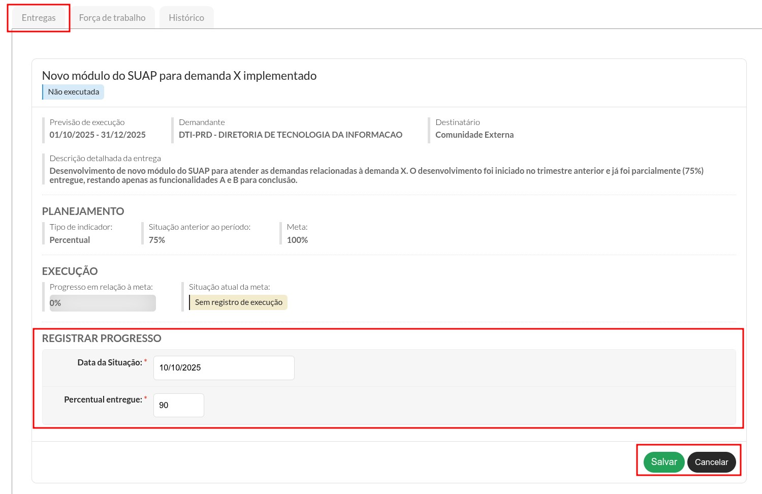The width and height of the screenshot is (762, 494).
Task: Click the Progresso em relação à meta label
Action: pyautogui.click(x=101, y=287)
